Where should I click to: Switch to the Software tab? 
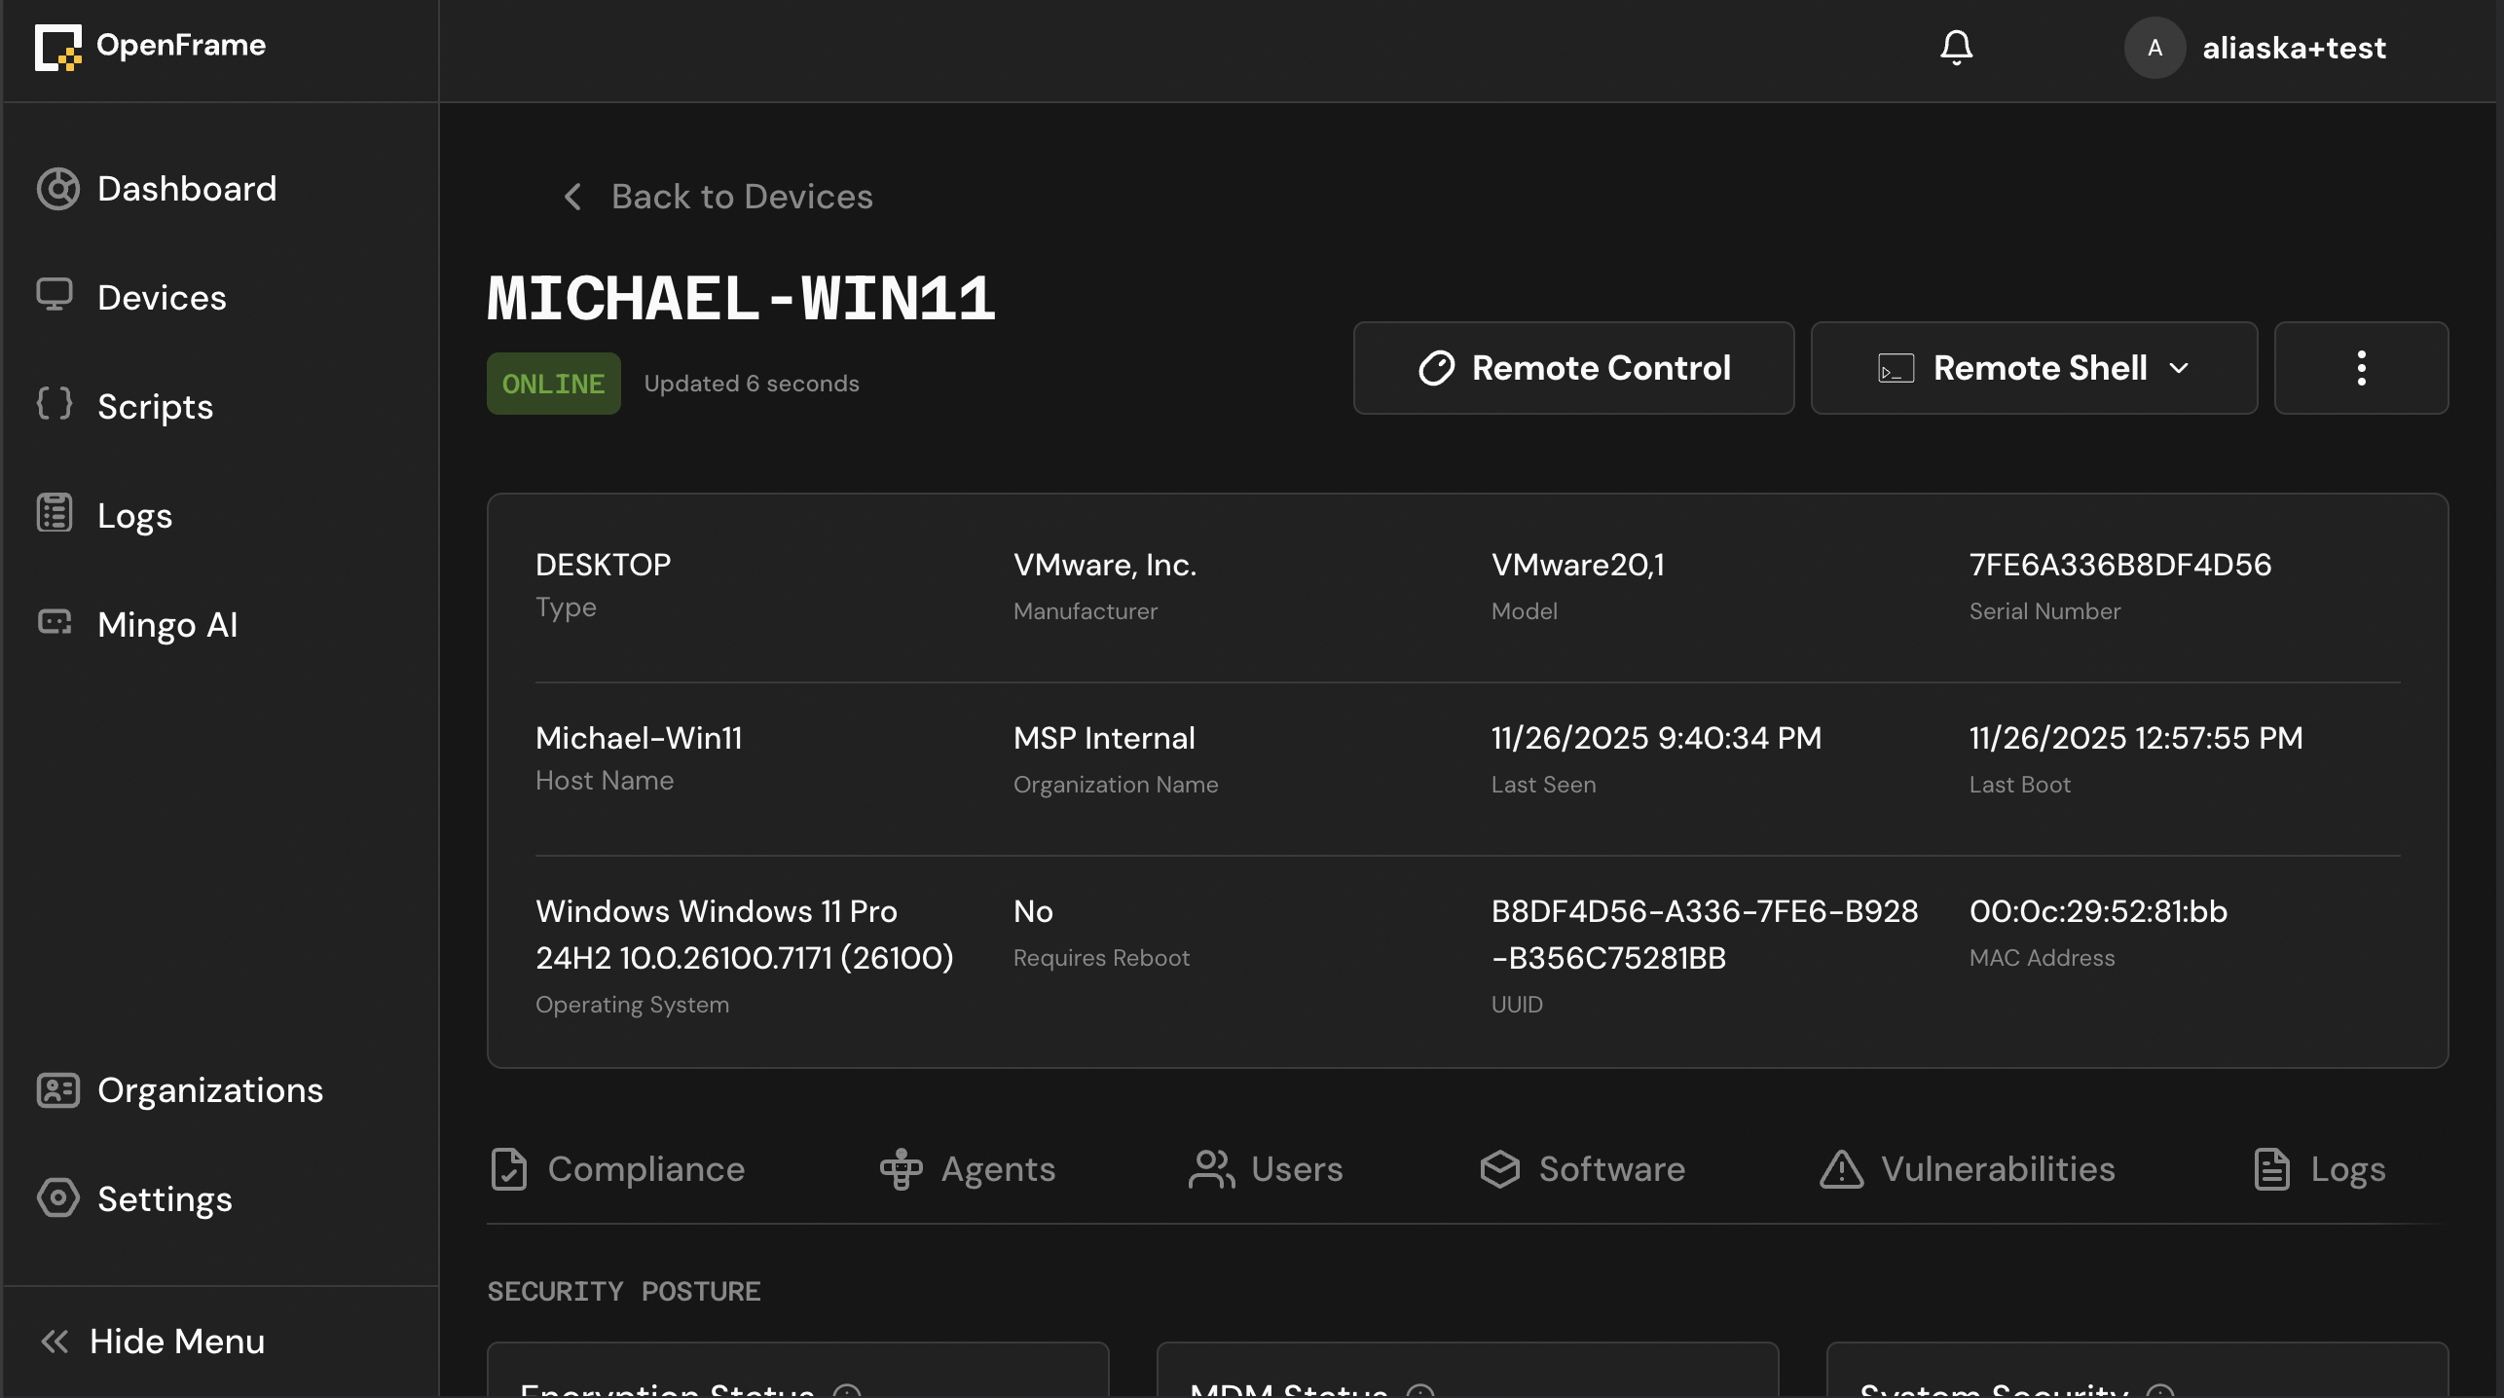1582,1169
